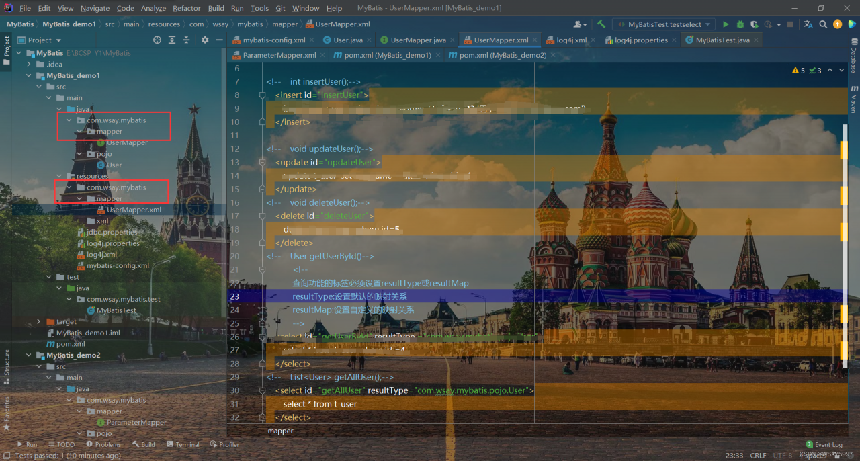This screenshot has width=860, height=461.
Task: Open the Profiler tool window button
Action: pos(224,444)
